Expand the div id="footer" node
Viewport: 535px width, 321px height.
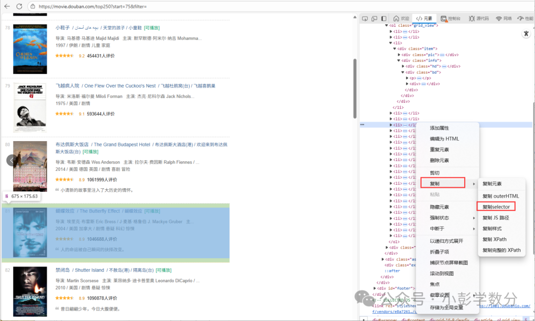(x=374, y=288)
